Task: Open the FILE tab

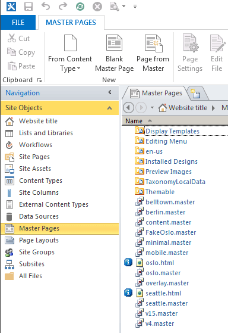Action: click(x=18, y=22)
